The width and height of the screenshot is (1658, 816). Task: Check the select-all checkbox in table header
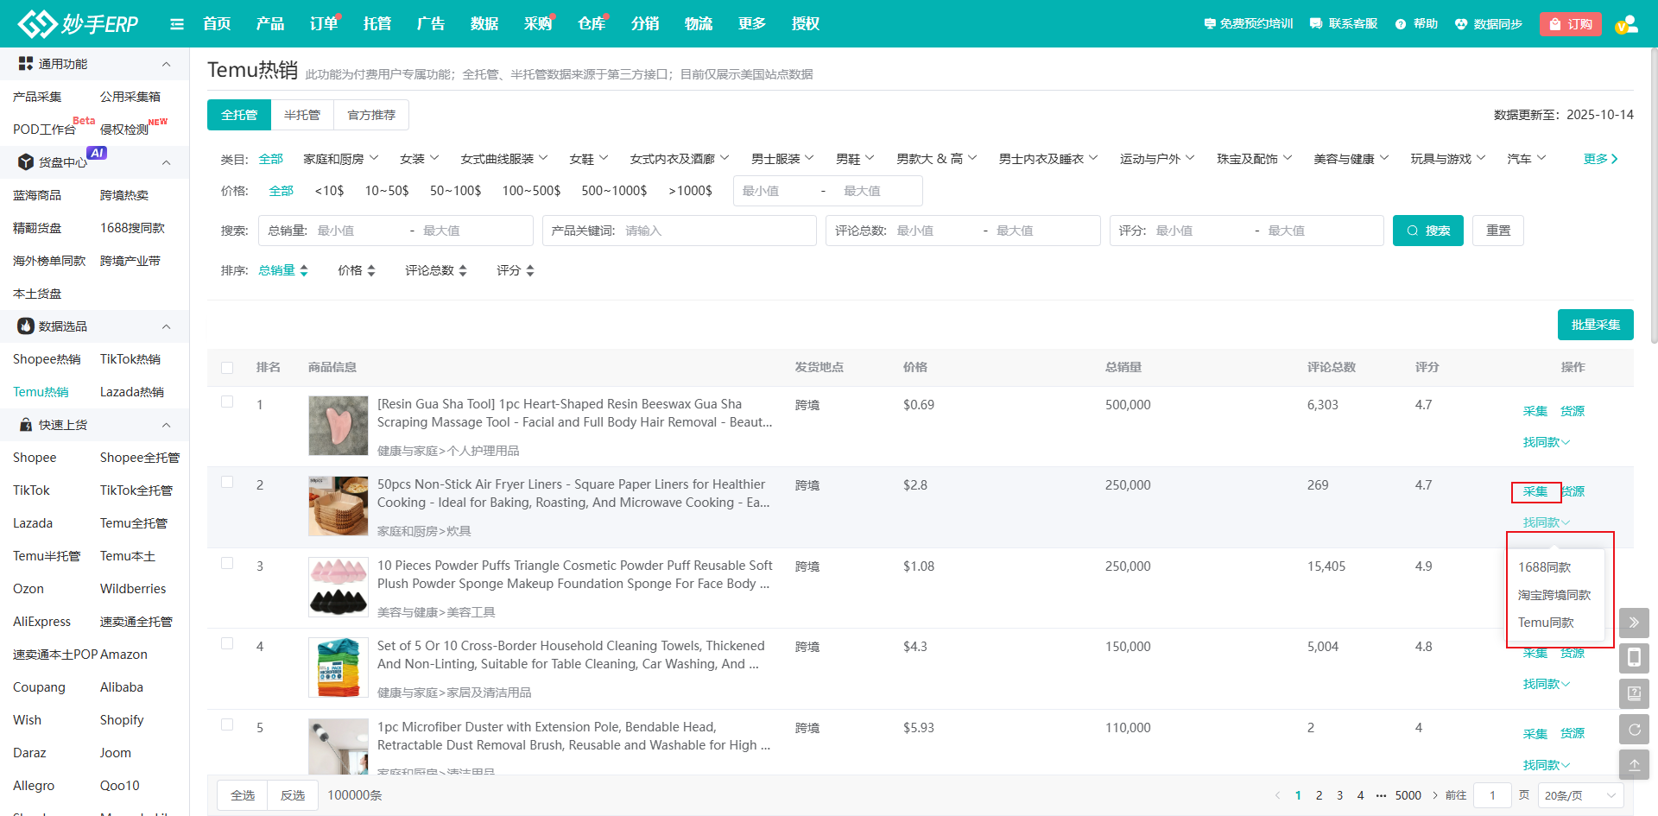(x=227, y=368)
